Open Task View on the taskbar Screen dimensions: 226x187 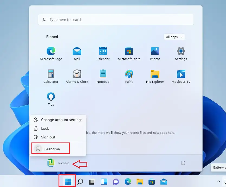[x=92, y=182]
